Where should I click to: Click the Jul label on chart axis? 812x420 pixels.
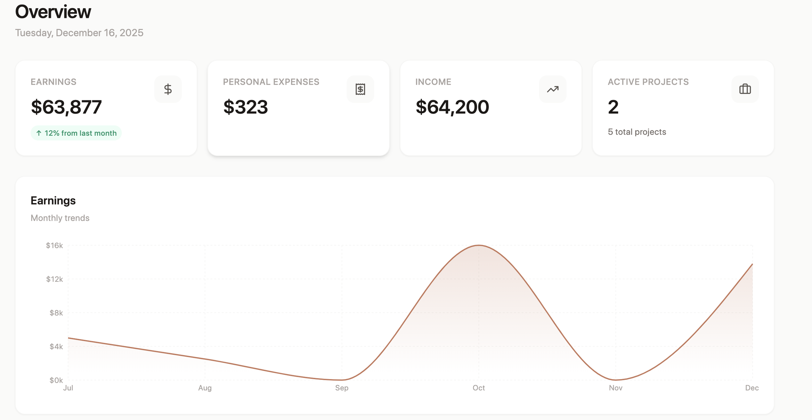coord(68,388)
